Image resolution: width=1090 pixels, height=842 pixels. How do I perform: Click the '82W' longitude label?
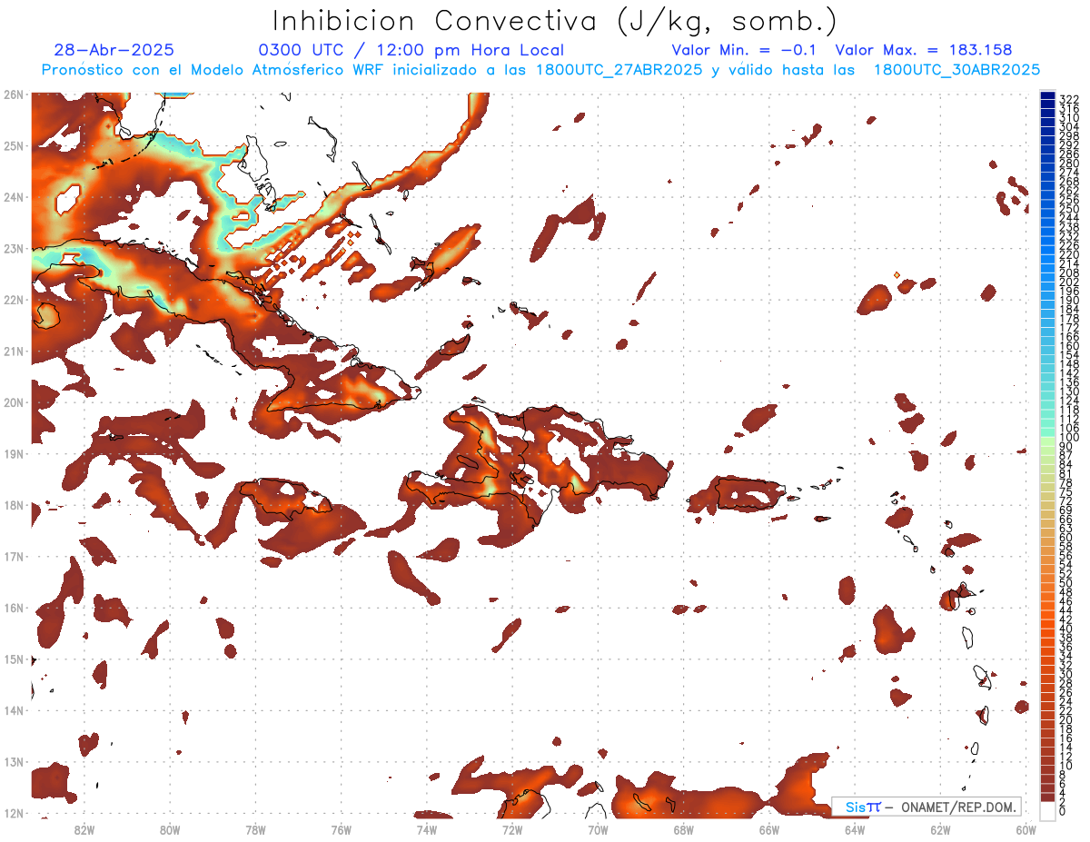click(84, 829)
